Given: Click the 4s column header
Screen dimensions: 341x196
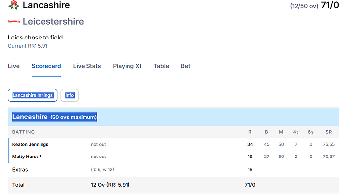Looking at the screenshot, I should click(x=296, y=132).
